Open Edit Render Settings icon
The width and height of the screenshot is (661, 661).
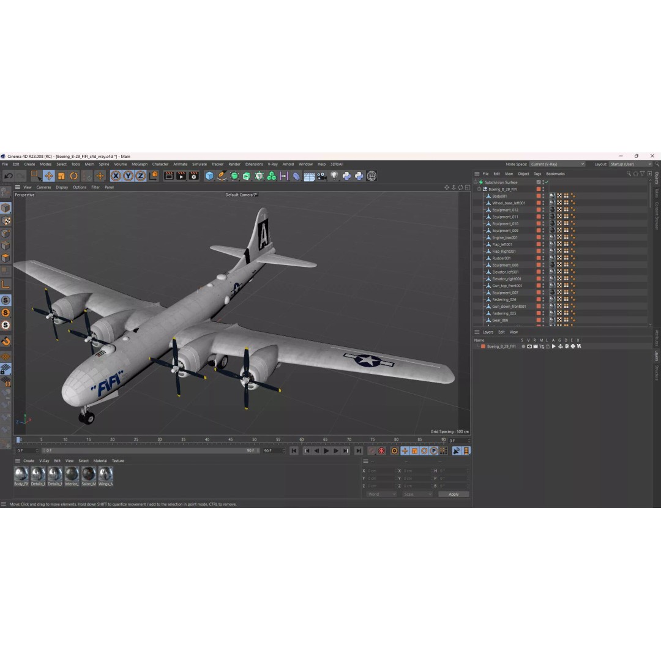coord(193,176)
